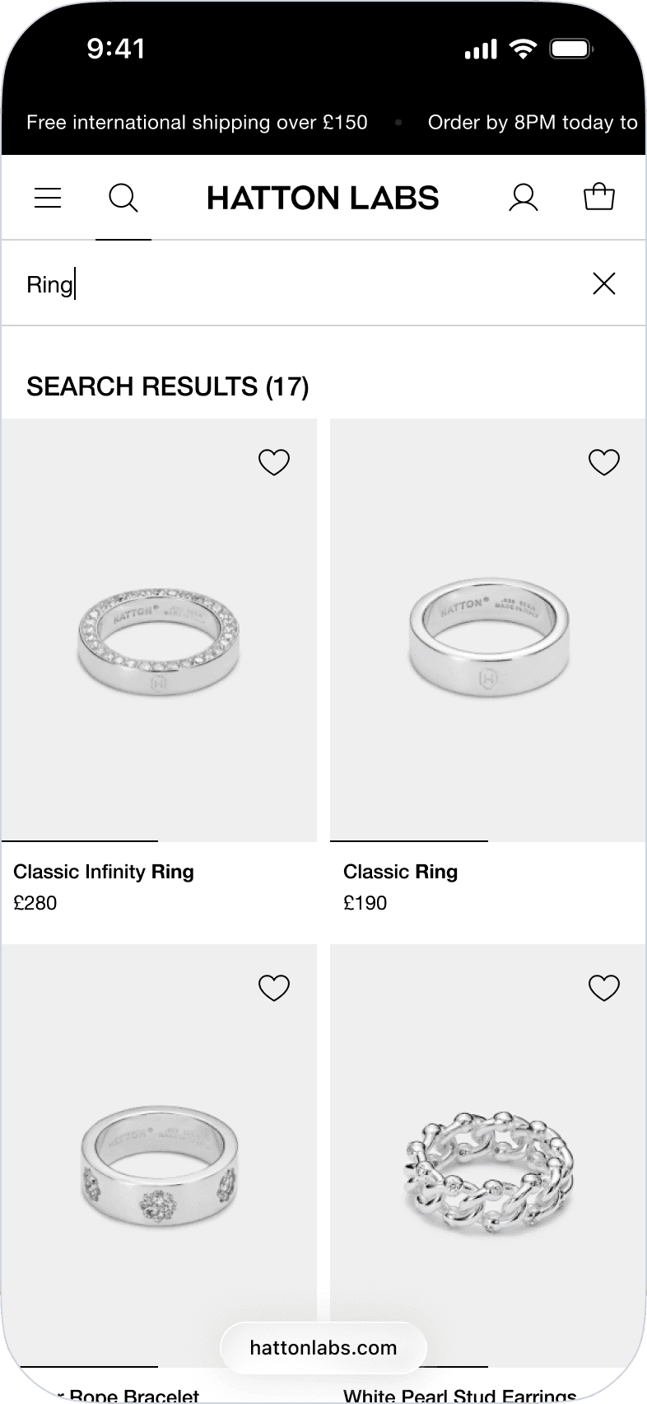
Task: Add chain link ring to wishlist
Action: pos(604,987)
